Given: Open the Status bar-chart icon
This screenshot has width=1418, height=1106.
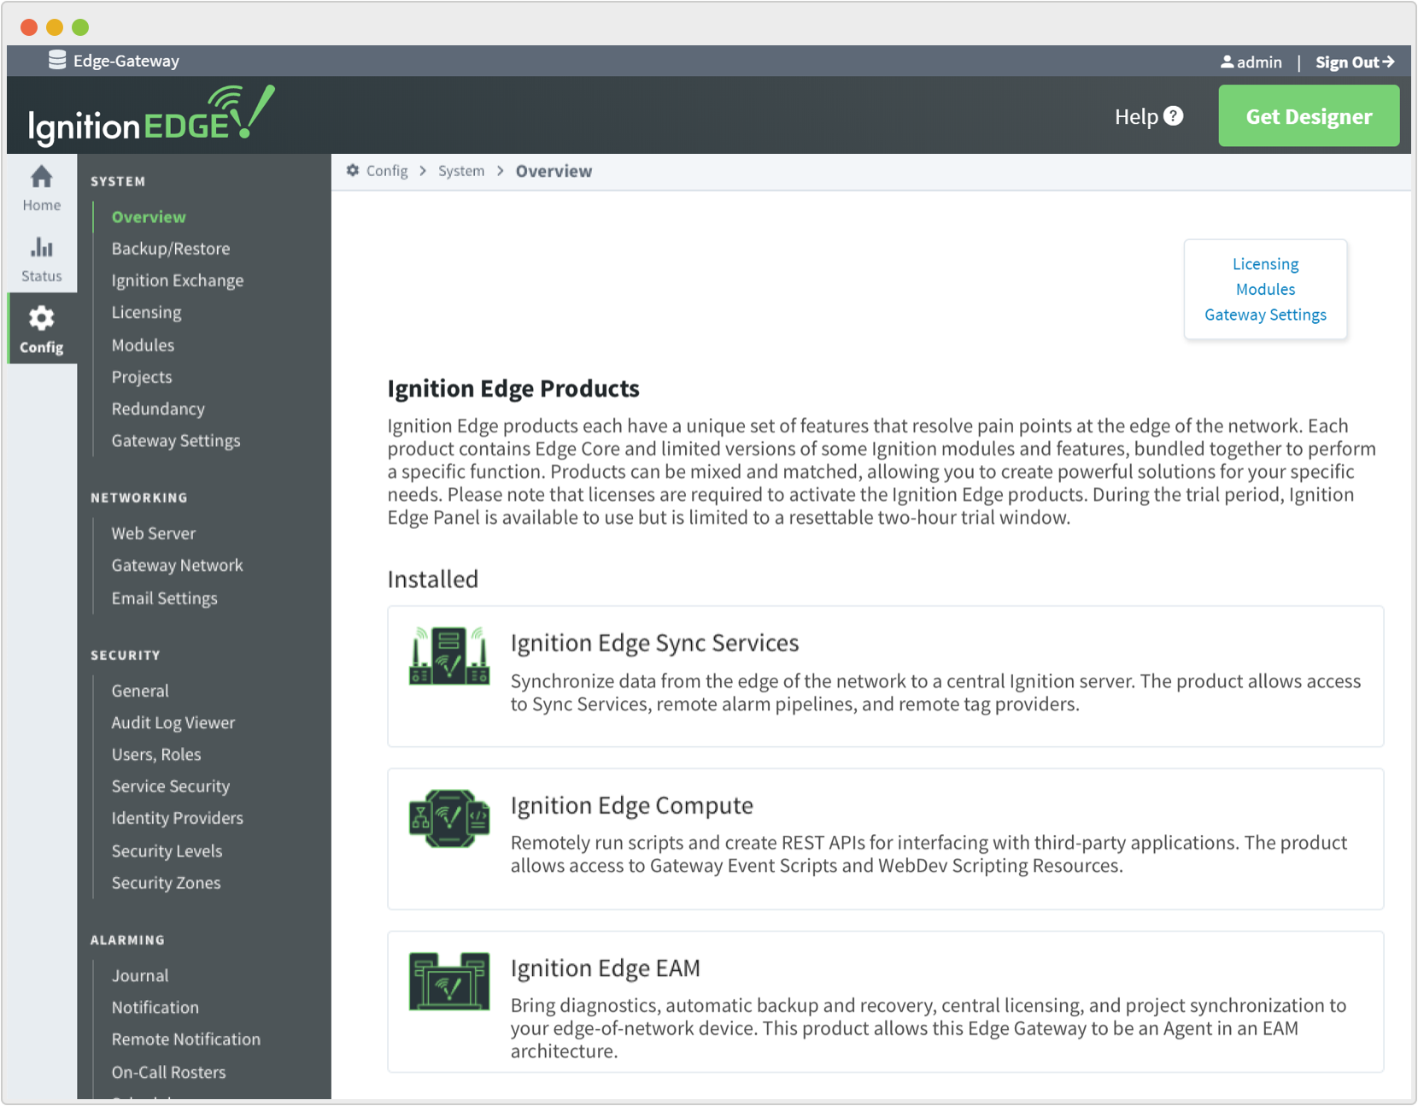Looking at the screenshot, I should click(x=41, y=249).
